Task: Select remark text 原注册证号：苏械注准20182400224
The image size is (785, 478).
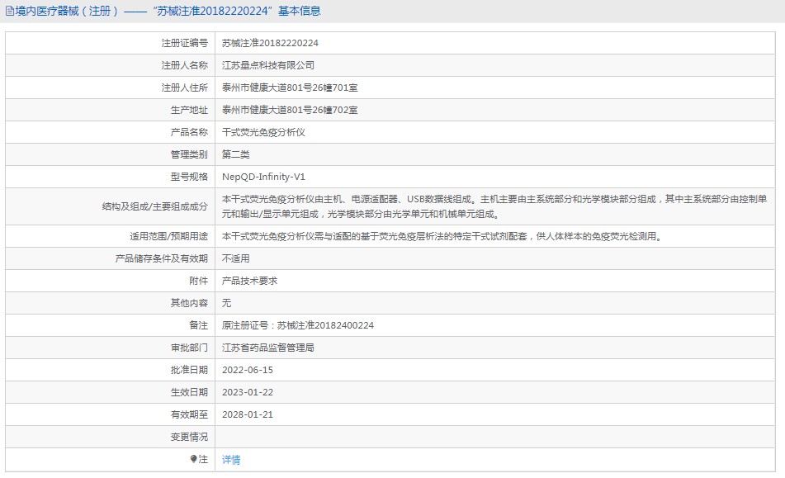Action: coord(297,325)
